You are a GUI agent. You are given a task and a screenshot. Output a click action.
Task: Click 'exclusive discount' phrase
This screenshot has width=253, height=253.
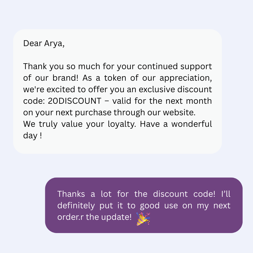coord(175,89)
